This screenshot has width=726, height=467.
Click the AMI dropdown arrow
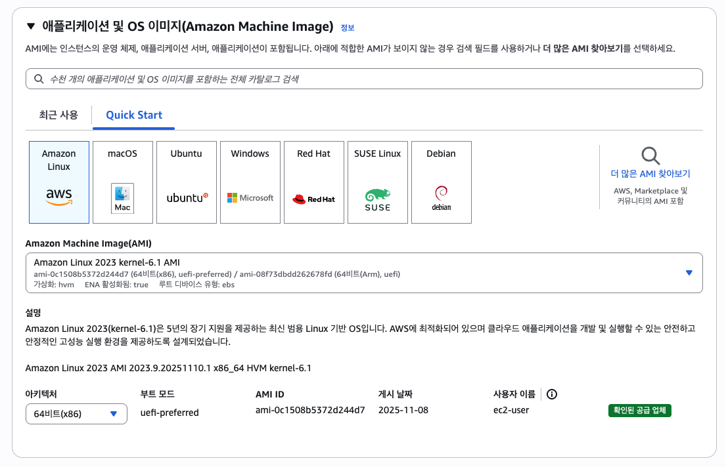point(689,273)
